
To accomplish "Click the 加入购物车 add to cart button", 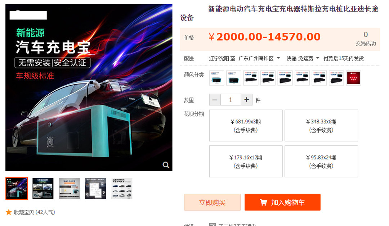I will point(283,202).
